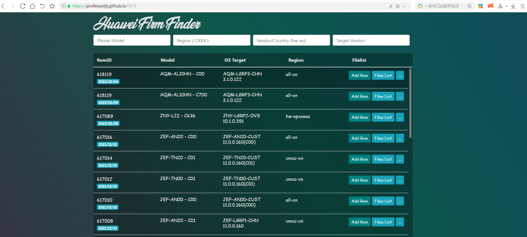
Task: Open Files List for JNY-L22 - C636
Action: coord(383,117)
